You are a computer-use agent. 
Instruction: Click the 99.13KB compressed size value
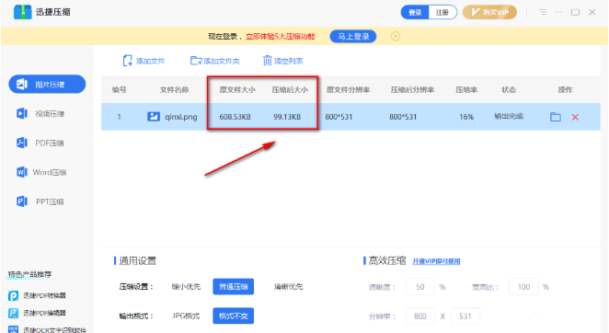(x=287, y=117)
